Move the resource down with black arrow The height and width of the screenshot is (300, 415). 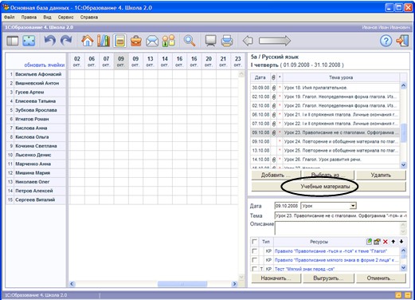pos(401,242)
